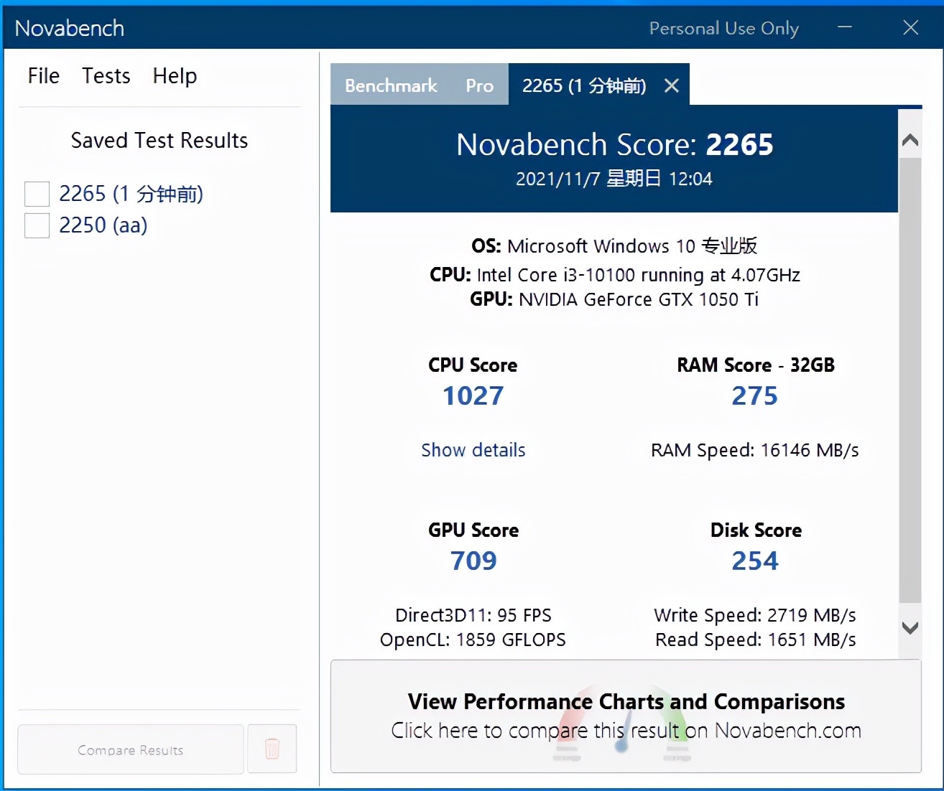Check the 2265 saved result checkbox
Image resolution: width=944 pixels, height=791 pixels.
click(37, 194)
